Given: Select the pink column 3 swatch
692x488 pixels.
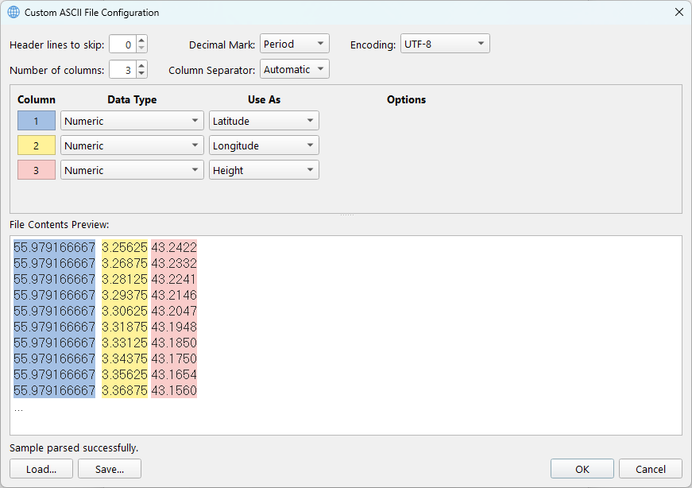Looking at the screenshot, I should 37,170.
